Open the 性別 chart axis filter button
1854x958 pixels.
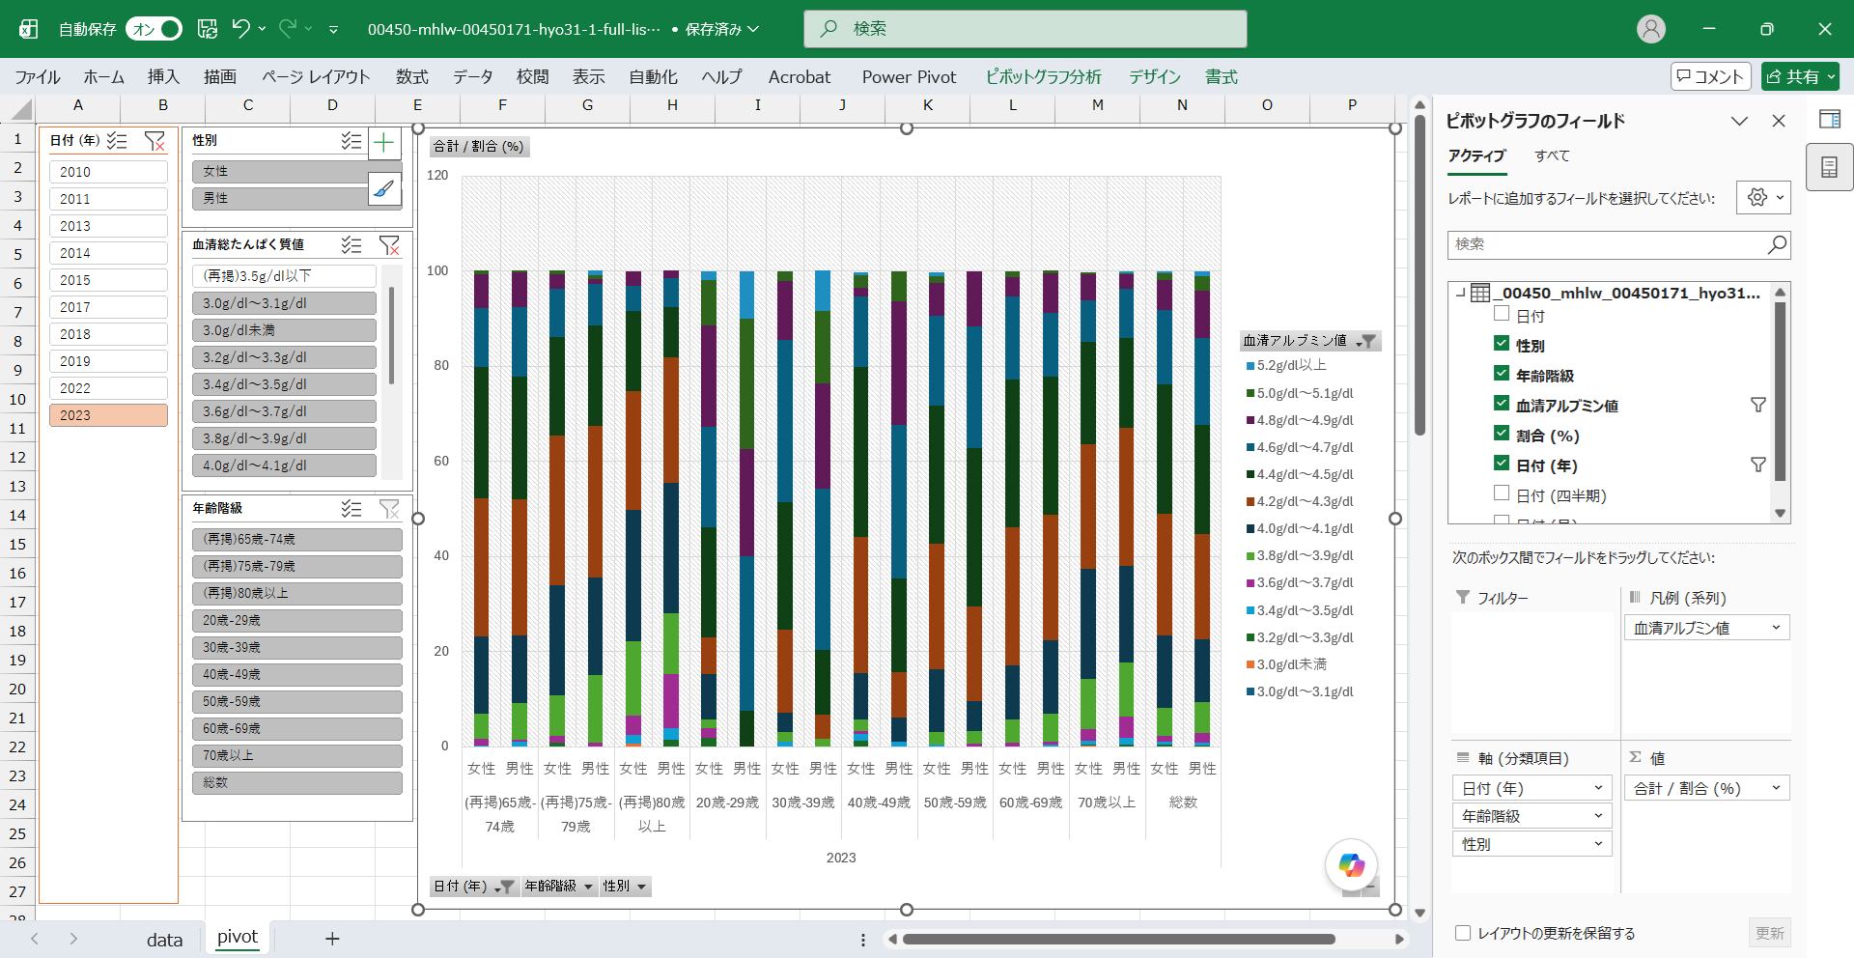625,887
